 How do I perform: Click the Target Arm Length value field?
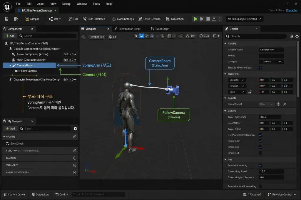tap(270, 117)
